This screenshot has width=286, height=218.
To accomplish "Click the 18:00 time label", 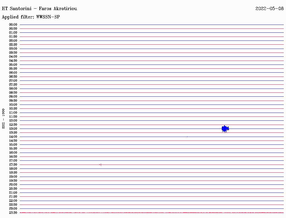I will [x=13, y=169].
